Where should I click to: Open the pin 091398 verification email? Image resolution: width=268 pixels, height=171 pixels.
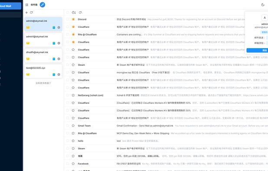pyautogui.click(x=166, y=156)
